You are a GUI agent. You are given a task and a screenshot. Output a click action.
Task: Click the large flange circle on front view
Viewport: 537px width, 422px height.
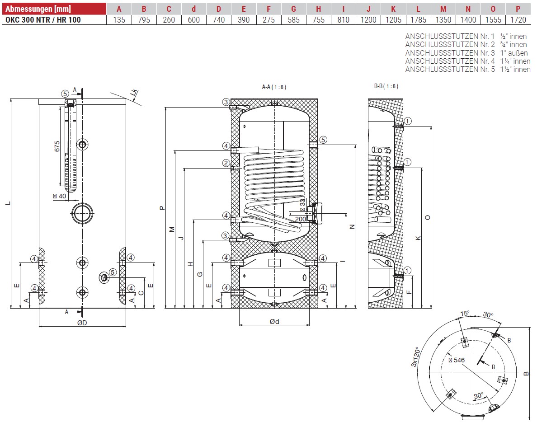(x=82, y=213)
